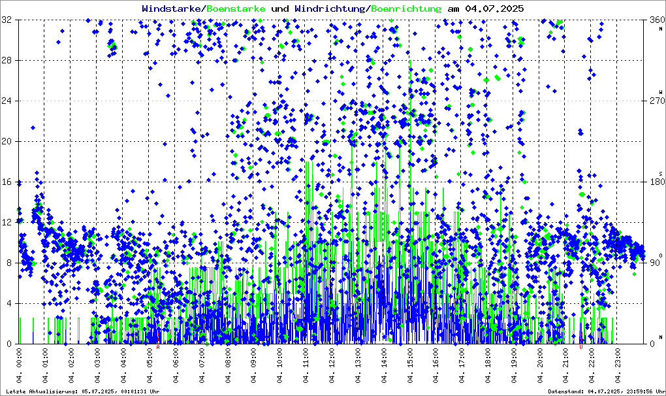Viewport: 666px width, 396px height.
Task: Click the red 'A' sunrise marker
Action: coord(158,347)
